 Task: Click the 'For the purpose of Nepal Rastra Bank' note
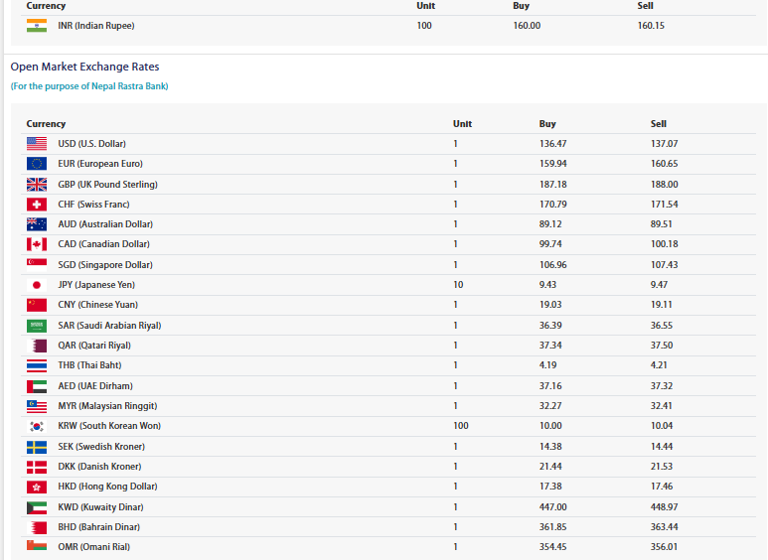click(89, 86)
